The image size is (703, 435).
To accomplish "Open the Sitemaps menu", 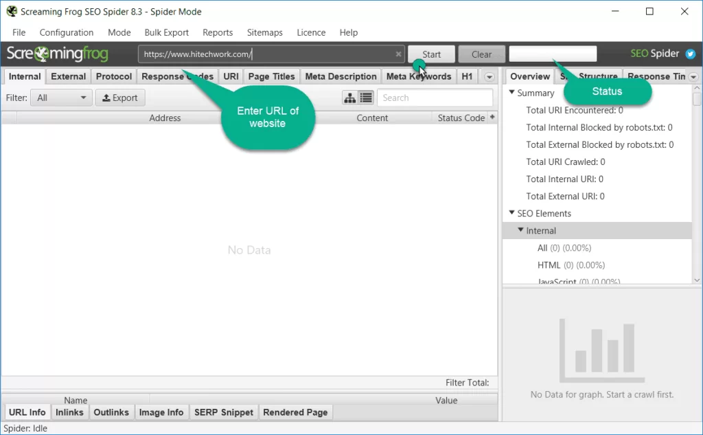I will point(264,32).
